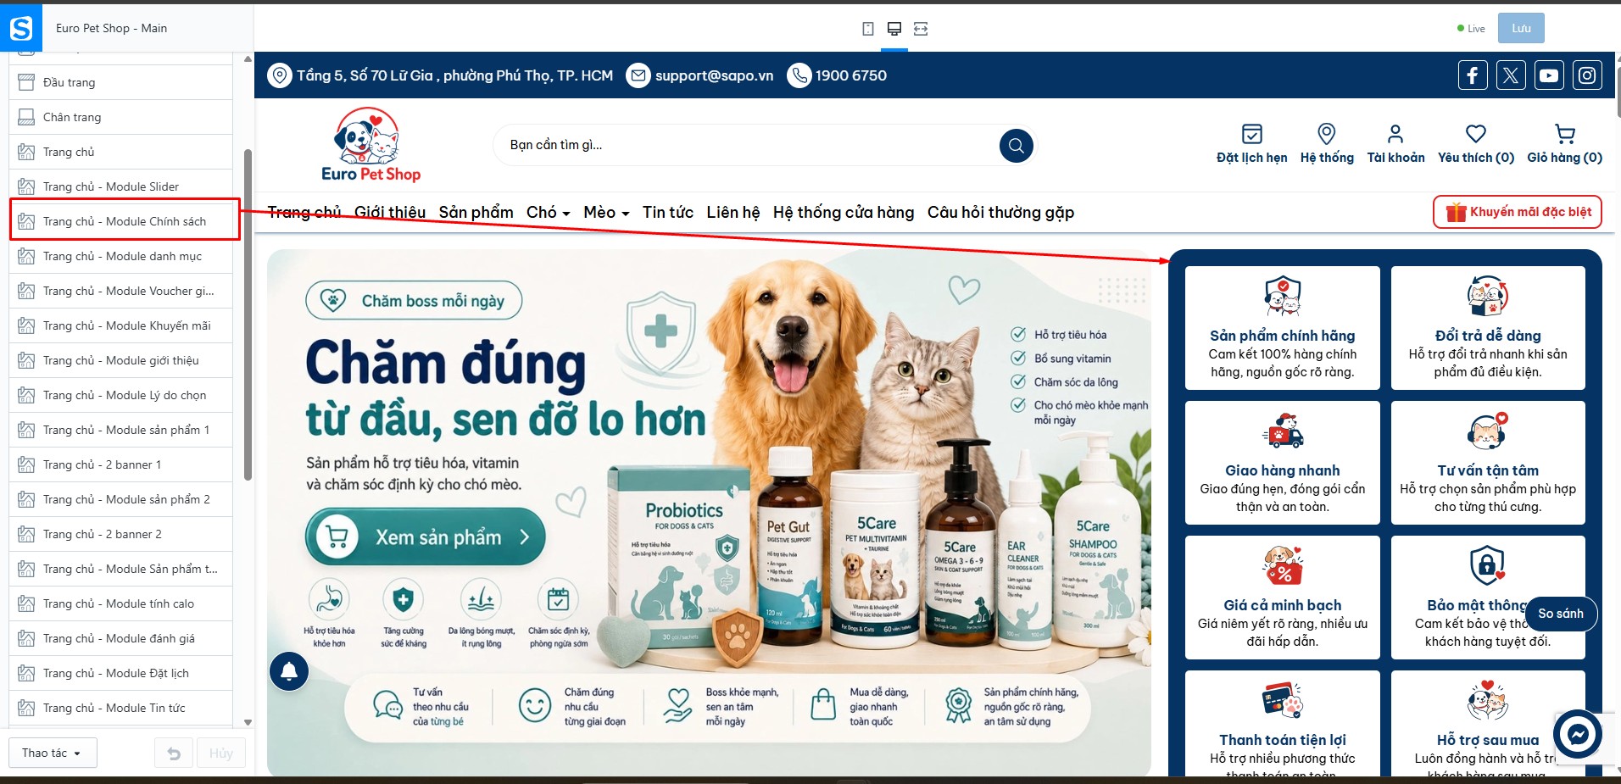Open the Thao tác dropdown
The width and height of the screenshot is (1621, 784).
(x=53, y=753)
